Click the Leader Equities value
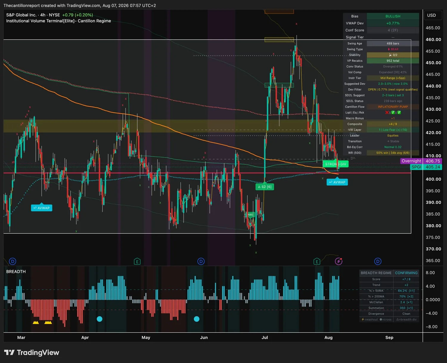Viewport: 447px width, 363px height. click(393, 136)
